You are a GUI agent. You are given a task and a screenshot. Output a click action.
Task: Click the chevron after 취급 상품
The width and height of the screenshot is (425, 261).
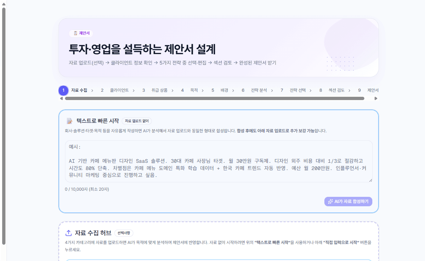coord(173,91)
